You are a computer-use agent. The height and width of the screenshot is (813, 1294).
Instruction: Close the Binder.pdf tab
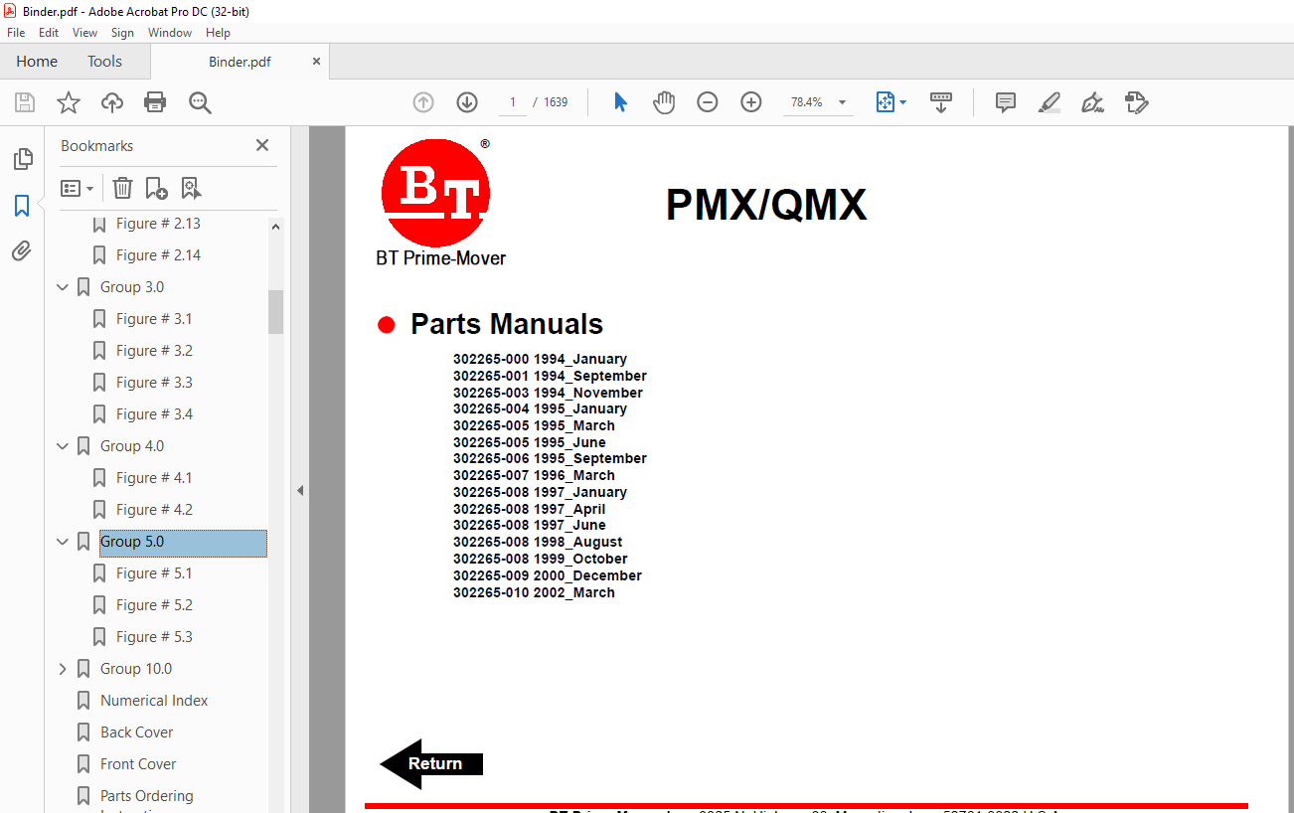[x=316, y=62]
